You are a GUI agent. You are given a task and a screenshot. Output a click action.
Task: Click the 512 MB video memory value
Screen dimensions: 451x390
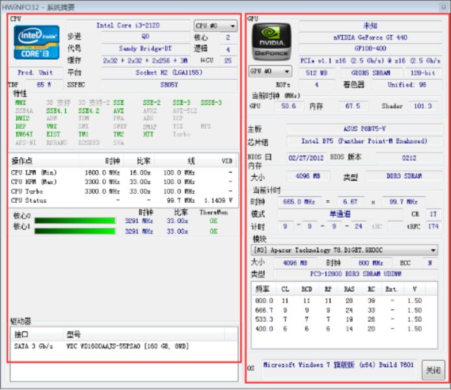click(x=317, y=73)
